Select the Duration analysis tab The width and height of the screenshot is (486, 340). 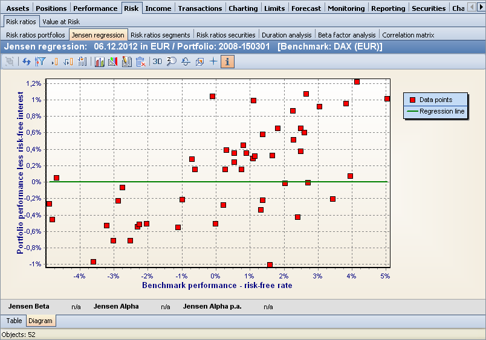pyautogui.click(x=287, y=35)
